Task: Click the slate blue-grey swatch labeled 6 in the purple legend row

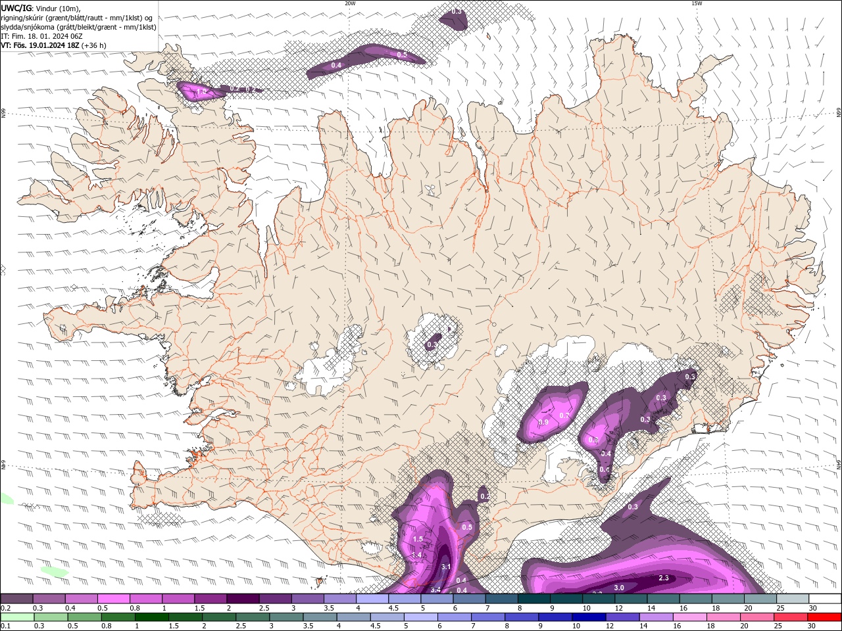Action: pos(469,599)
